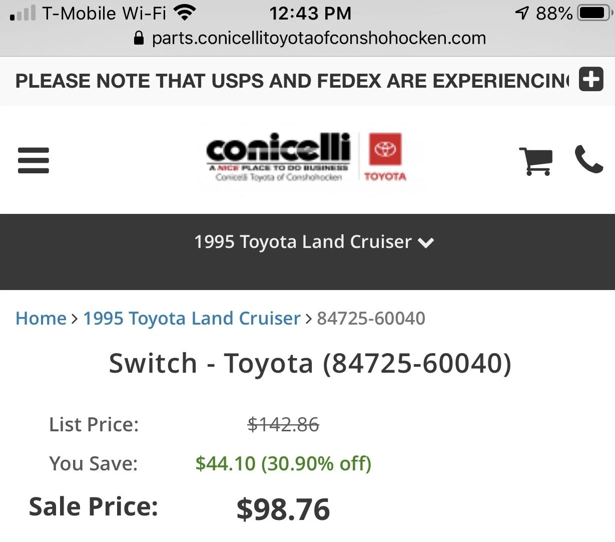Tap the Wi-Fi status icon

185,13
